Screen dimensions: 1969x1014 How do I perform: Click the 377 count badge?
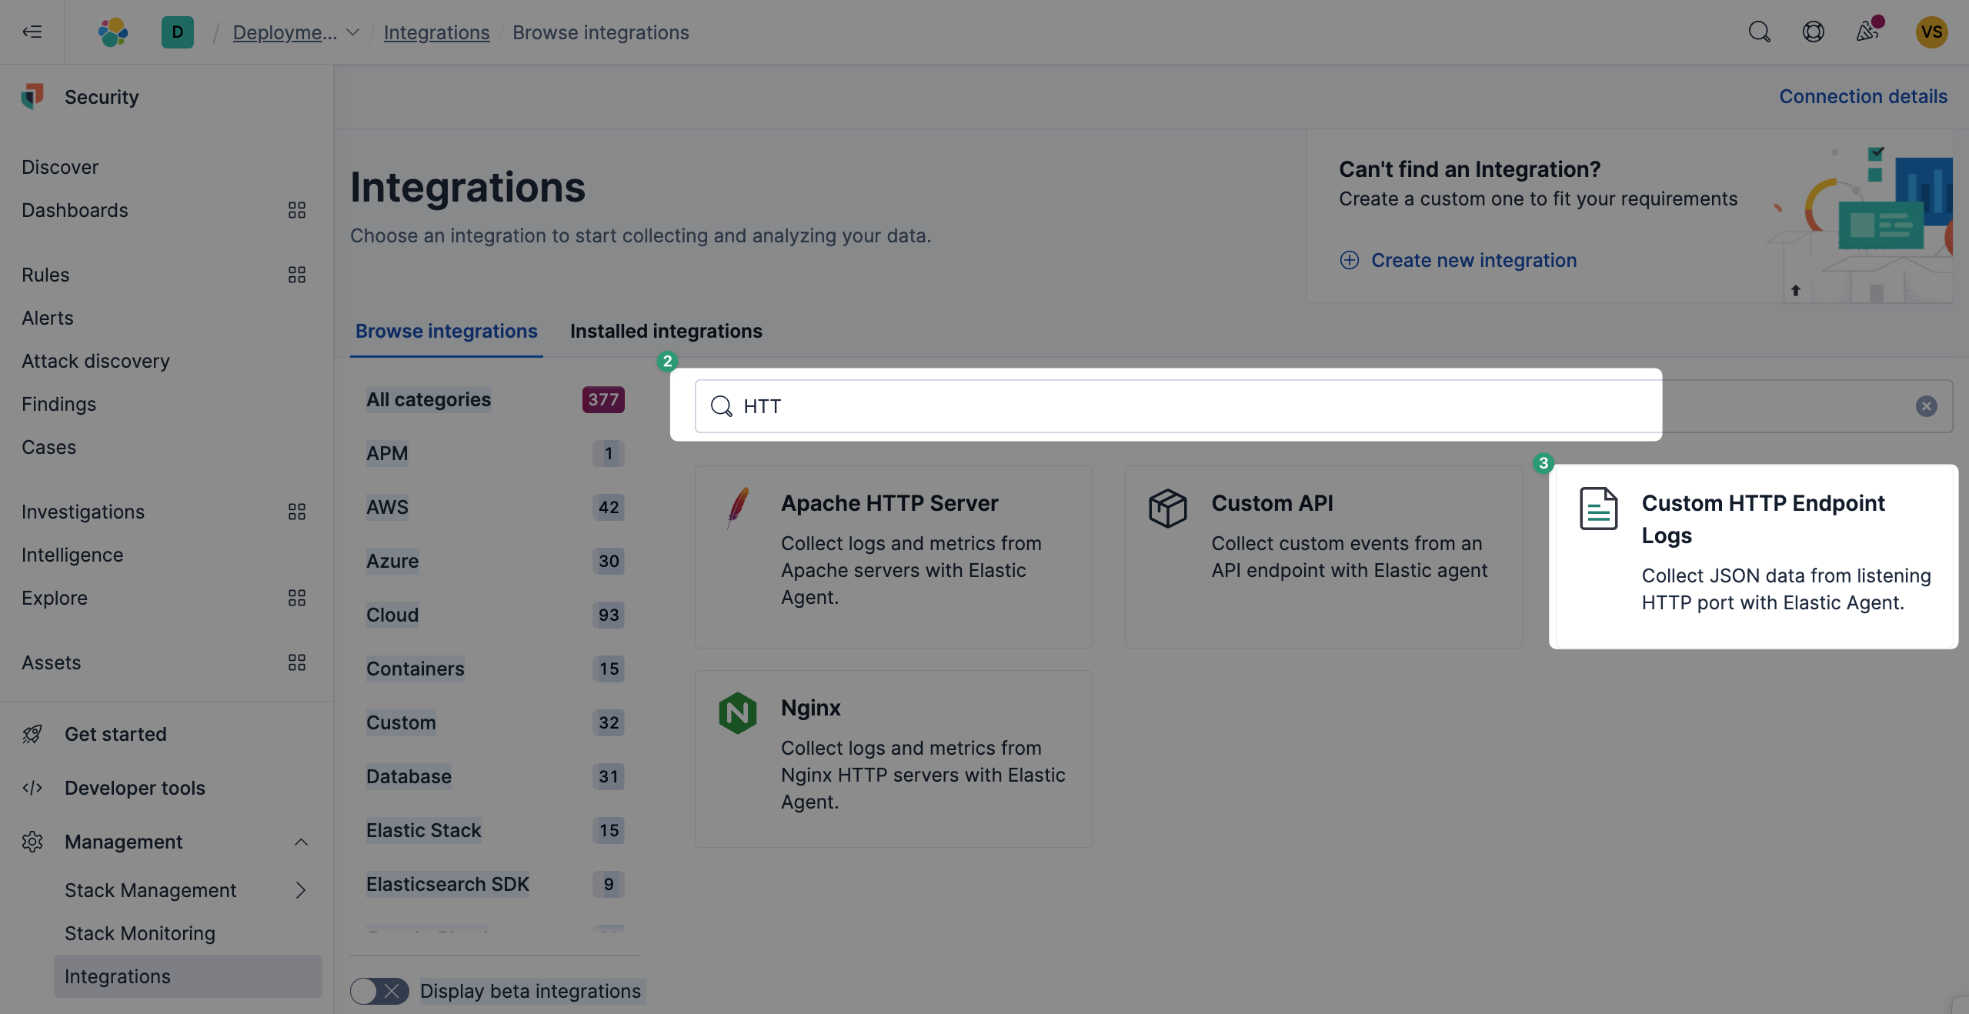click(603, 399)
